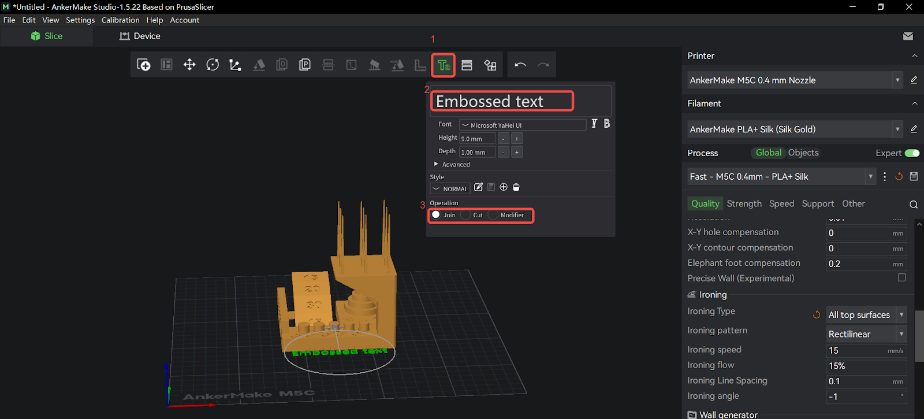Screen dimensions: 924x419
Task: Toggle bold text style
Action: coord(607,124)
